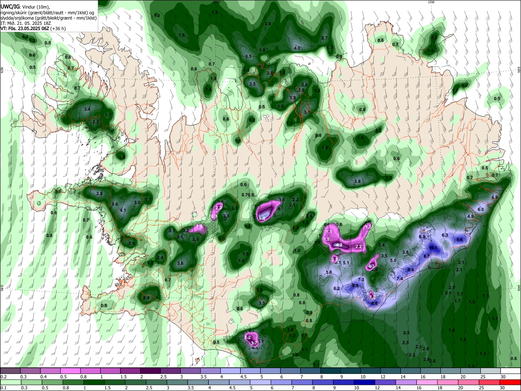Click the palest green rain legend swatch labeled 0.1
The image size is (521, 391).
click(x=10, y=382)
